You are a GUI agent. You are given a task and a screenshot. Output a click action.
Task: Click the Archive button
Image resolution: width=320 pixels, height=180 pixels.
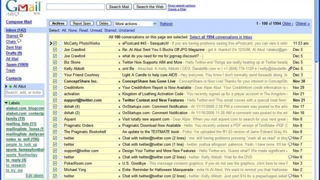tap(58, 23)
